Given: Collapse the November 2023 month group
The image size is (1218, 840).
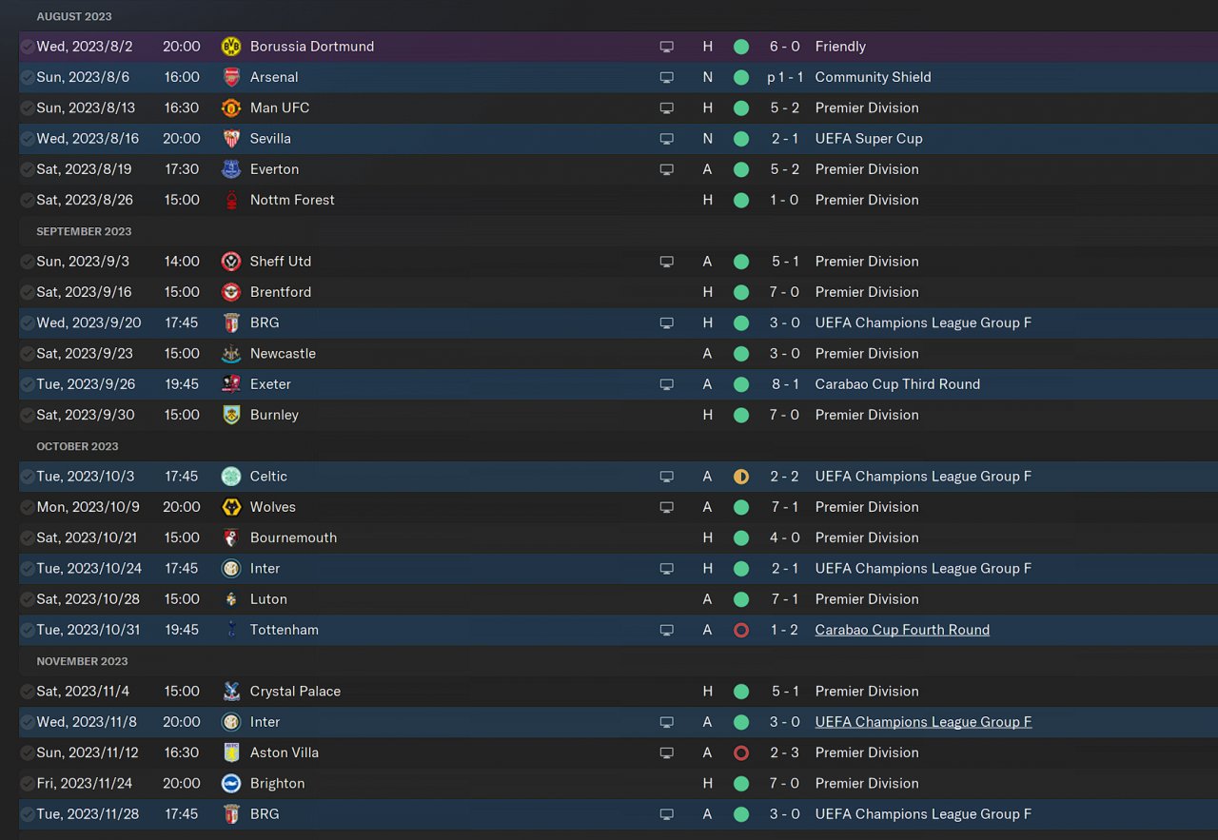Looking at the screenshot, I should [x=82, y=661].
